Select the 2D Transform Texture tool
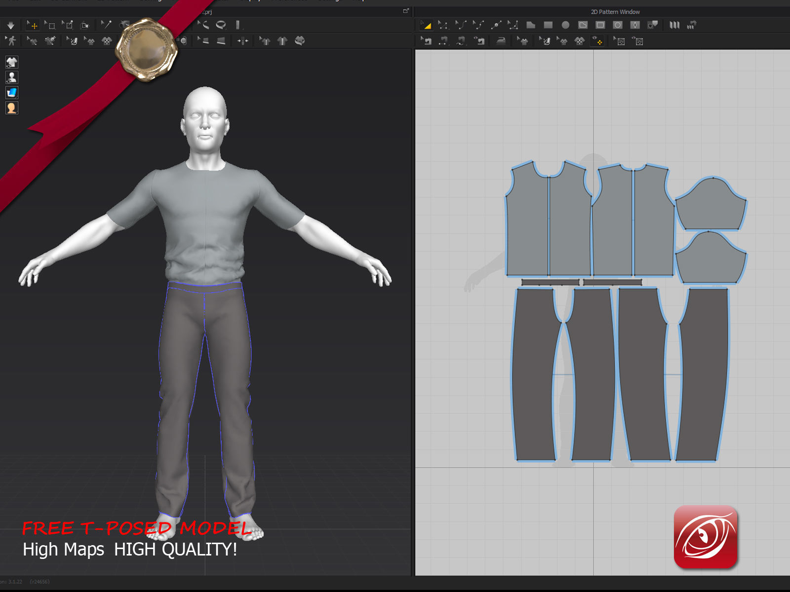This screenshot has height=592, width=790. pyautogui.click(x=562, y=41)
